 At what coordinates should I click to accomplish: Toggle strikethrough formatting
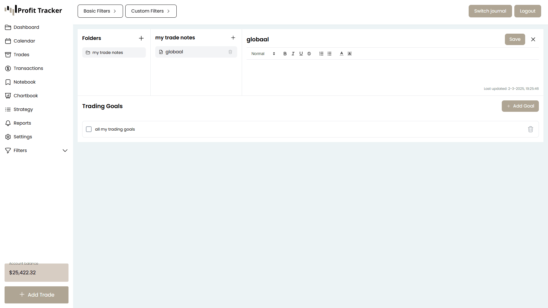[309, 54]
